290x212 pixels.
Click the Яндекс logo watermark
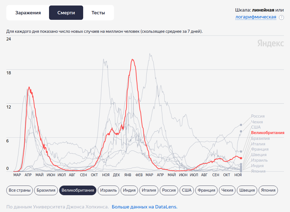point(271,43)
